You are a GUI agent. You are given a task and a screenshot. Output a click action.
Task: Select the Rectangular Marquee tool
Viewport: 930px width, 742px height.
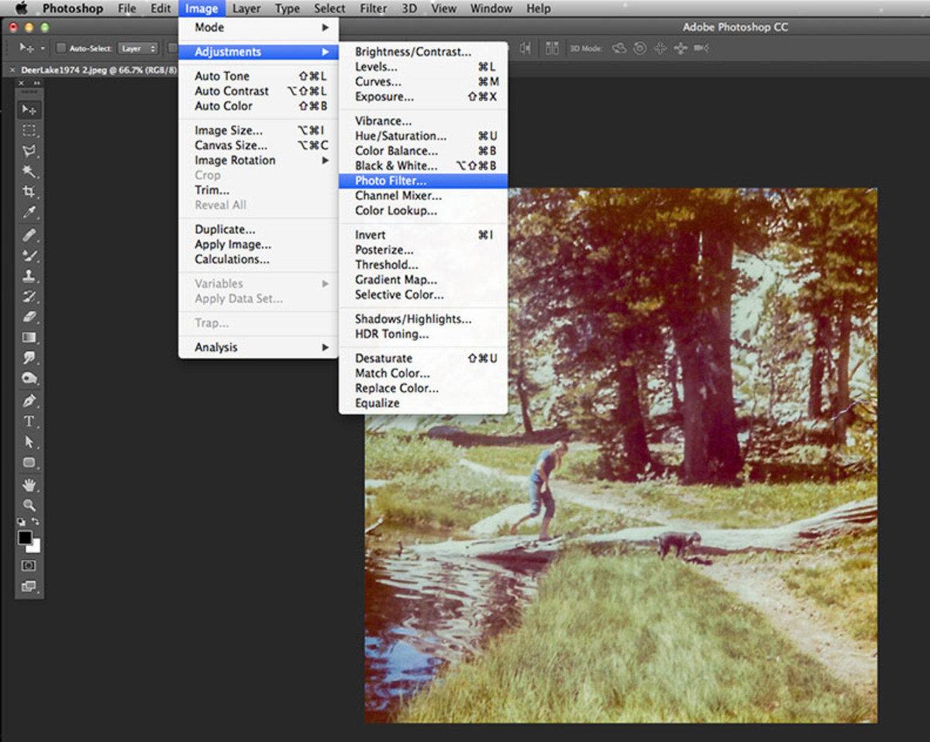[29, 130]
